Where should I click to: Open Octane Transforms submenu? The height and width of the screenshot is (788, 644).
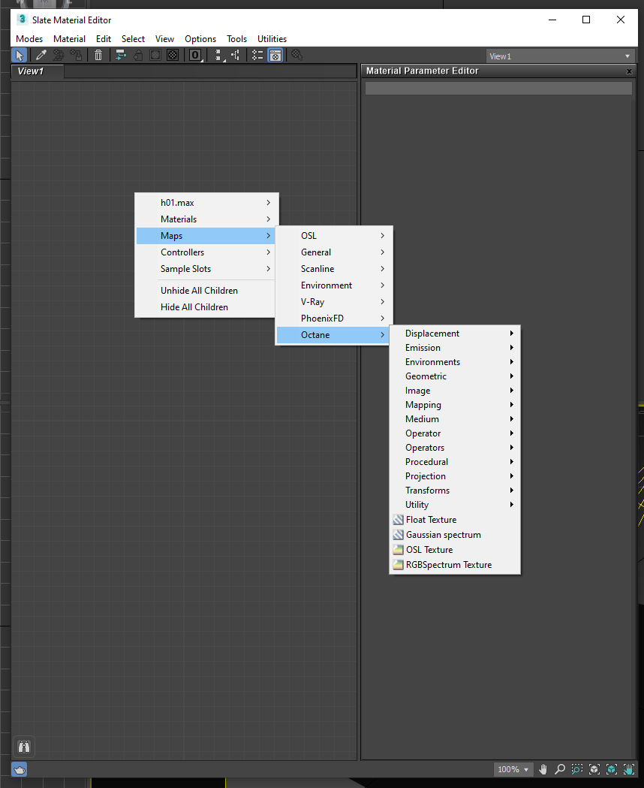tap(455, 491)
